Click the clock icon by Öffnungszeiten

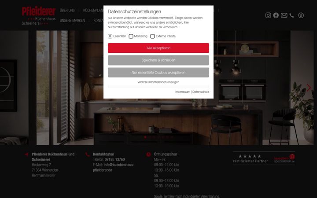(148, 154)
